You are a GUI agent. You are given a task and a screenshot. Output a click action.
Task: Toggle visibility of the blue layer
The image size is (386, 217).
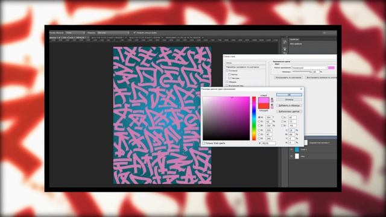tap(291, 149)
